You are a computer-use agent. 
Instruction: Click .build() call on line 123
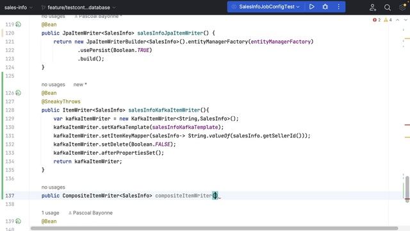(x=91, y=58)
